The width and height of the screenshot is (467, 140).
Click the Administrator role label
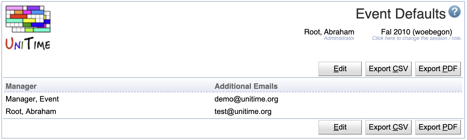pyautogui.click(x=339, y=38)
